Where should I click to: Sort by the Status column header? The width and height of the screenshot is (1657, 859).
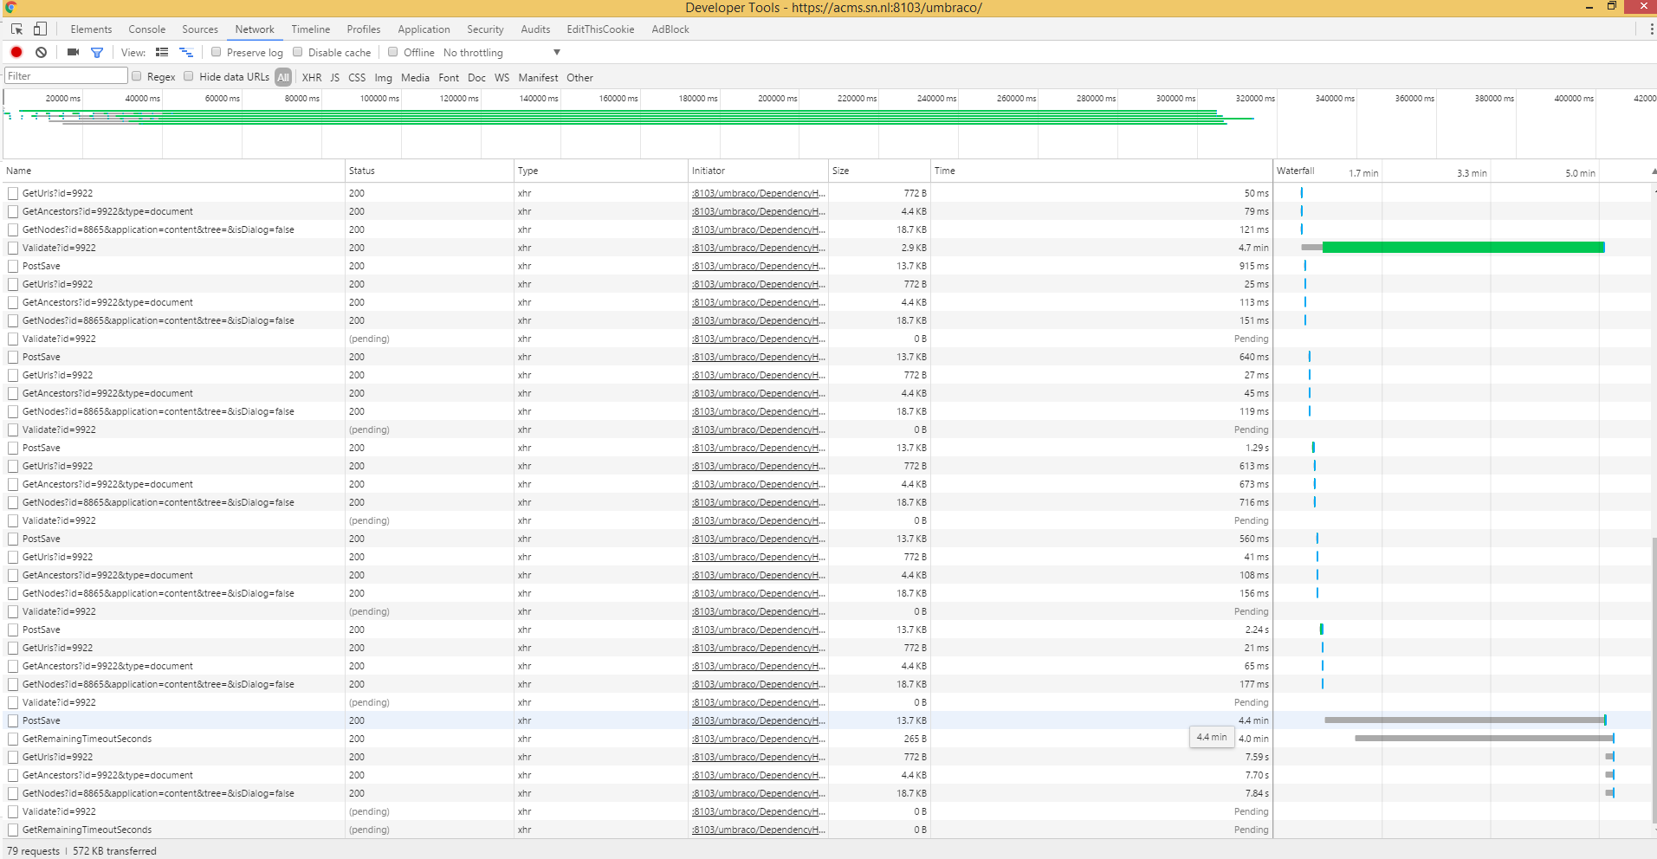pyautogui.click(x=429, y=171)
